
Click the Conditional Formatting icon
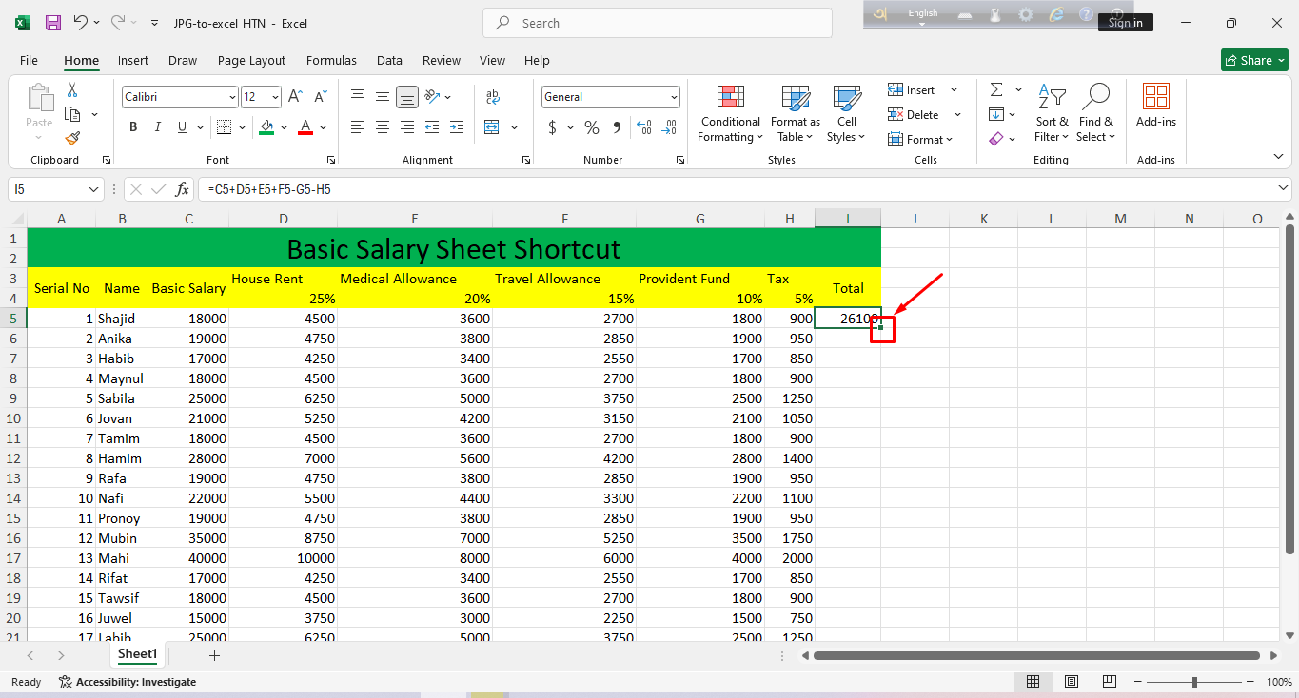pos(730,98)
